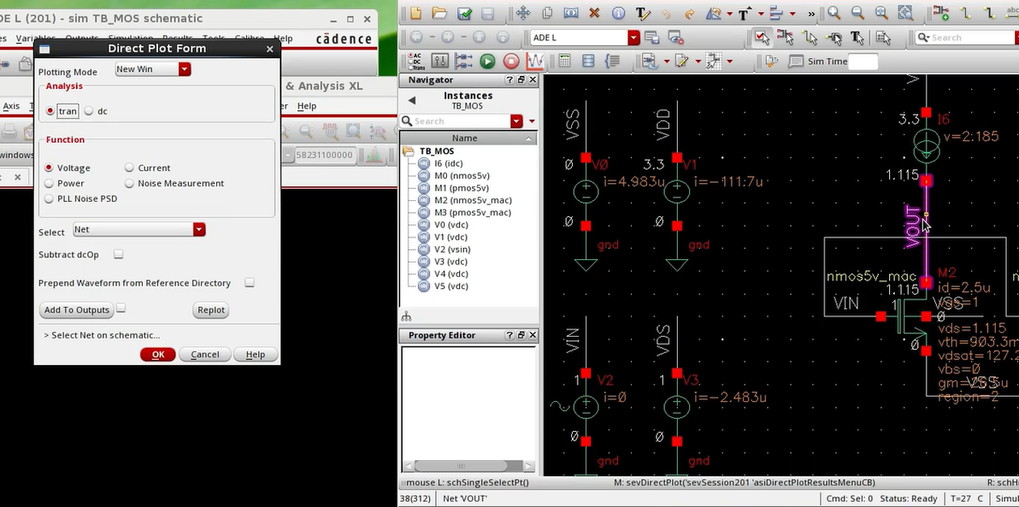
Task: Open the calculator icon in the toolbar
Action: (564, 62)
